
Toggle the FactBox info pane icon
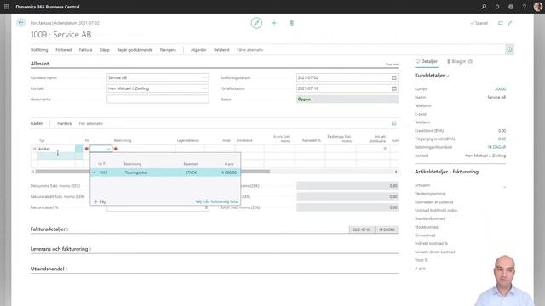point(509,49)
